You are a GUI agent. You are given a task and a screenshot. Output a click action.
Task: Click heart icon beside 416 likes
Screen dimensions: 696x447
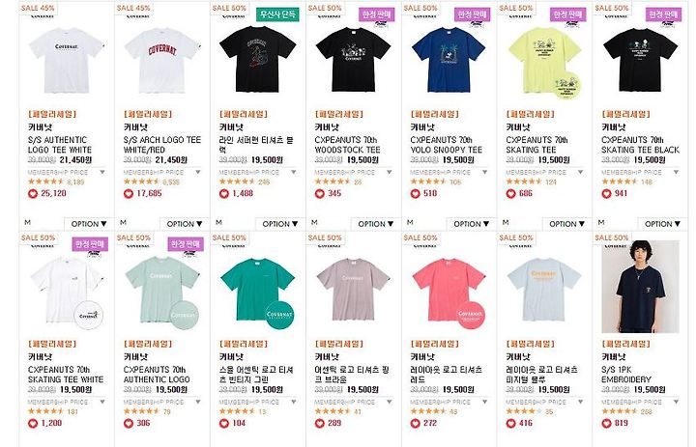point(511,424)
